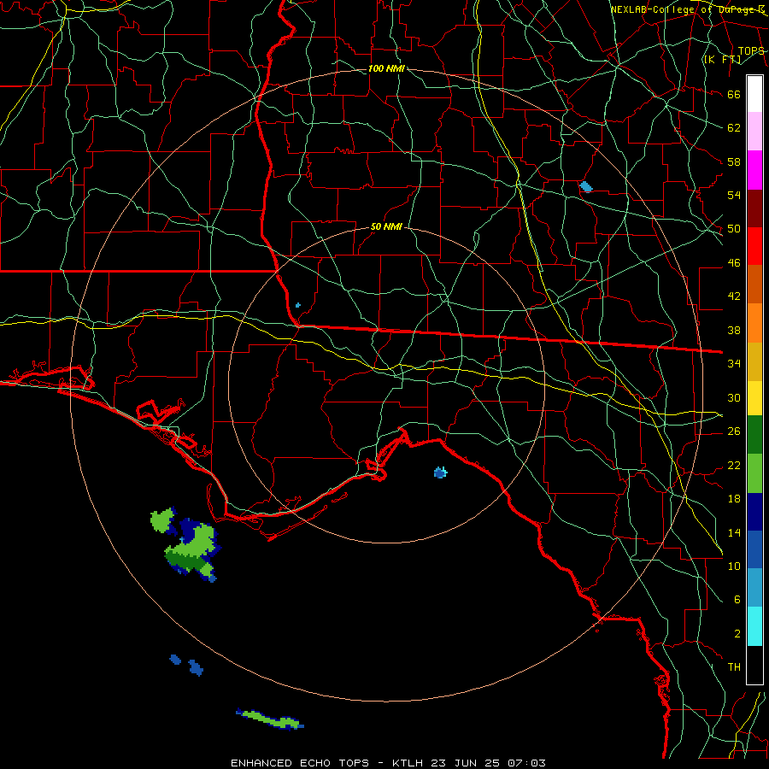The image size is (769, 769).
Task: Select the magenta legend color band
Action: (754, 170)
